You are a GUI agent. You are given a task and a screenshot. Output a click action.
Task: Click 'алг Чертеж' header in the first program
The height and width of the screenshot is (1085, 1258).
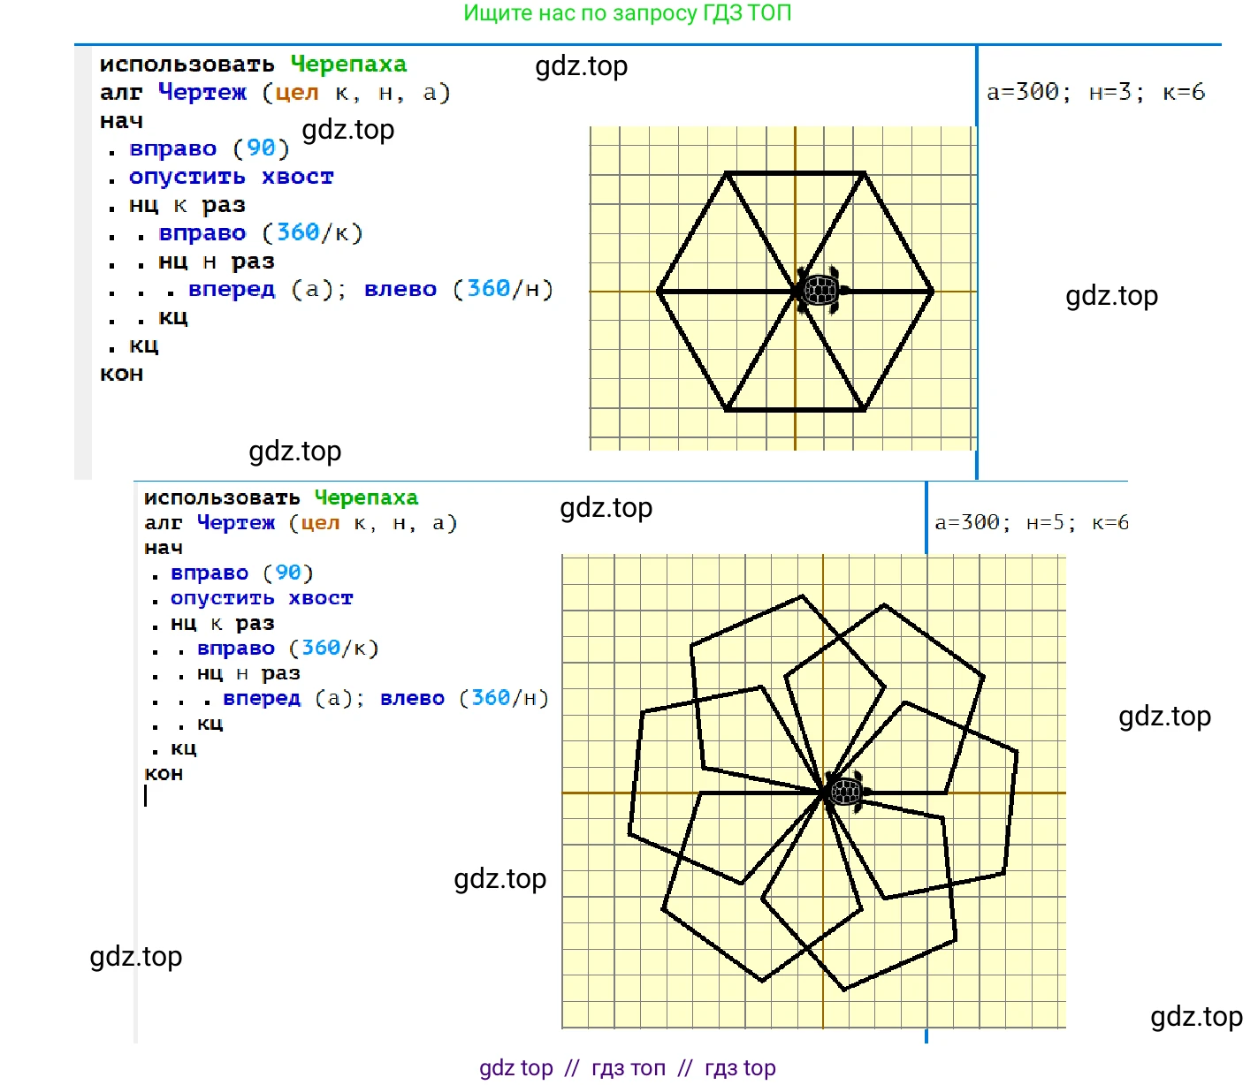[173, 92]
